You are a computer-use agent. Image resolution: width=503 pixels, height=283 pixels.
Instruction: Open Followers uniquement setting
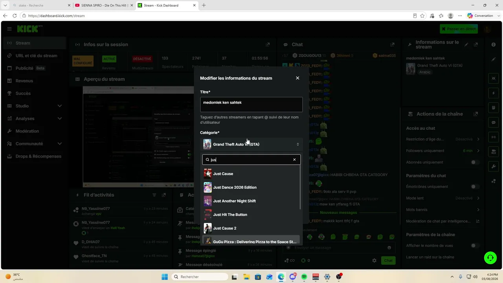point(443,151)
